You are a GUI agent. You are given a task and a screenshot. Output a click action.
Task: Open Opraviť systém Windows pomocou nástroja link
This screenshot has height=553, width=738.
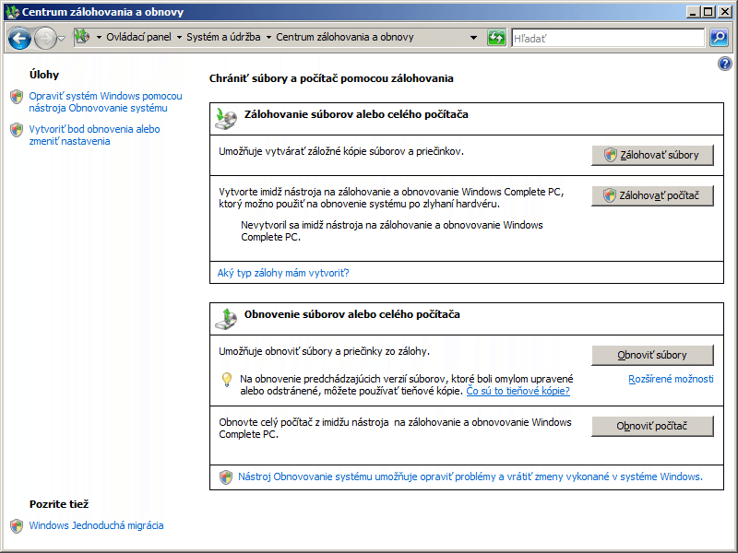[105, 102]
